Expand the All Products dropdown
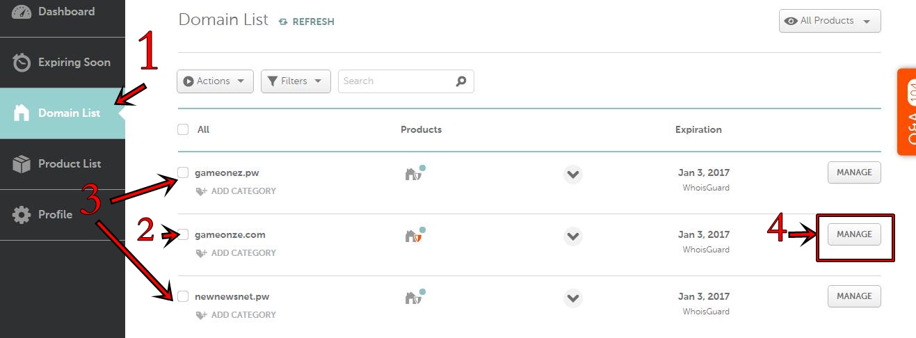 [x=829, y=21]
